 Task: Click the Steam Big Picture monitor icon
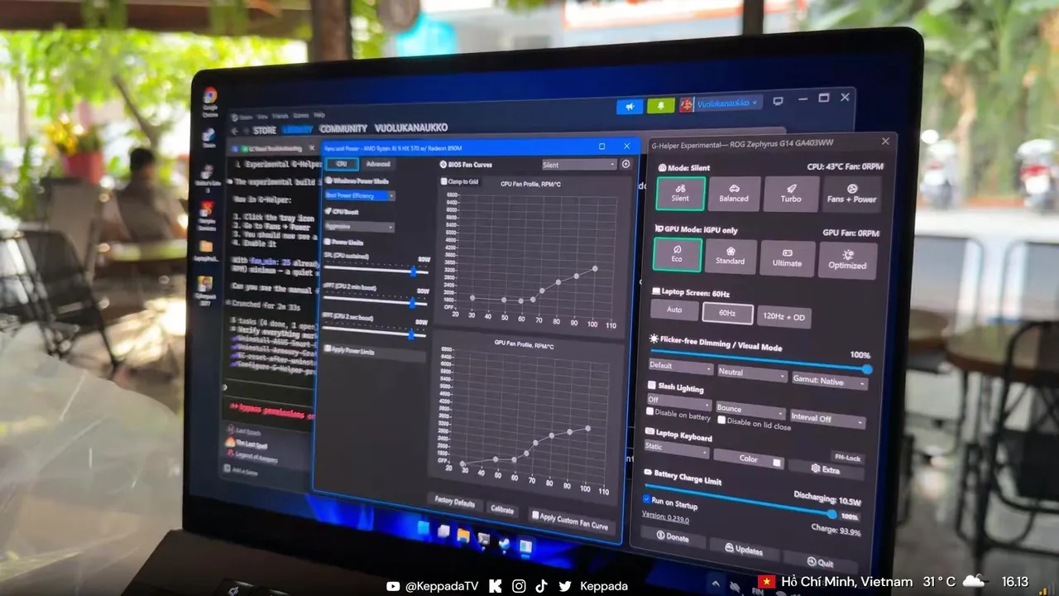(778, 102)
